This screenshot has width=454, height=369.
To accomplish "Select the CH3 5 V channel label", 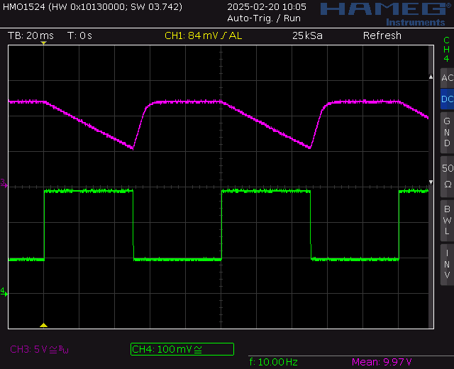I will point(39,349).
